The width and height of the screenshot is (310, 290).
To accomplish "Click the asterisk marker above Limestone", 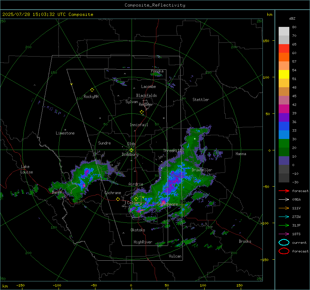I will (65, 130).
